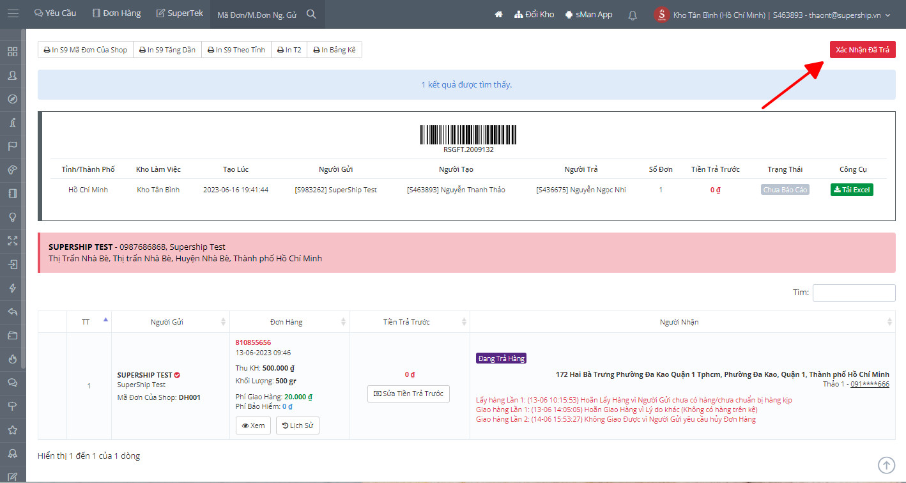Confirm with Xác Nhận Đã Trả
Screen dimensions: 906x483
pyautogui.click(x=863, y=50)
